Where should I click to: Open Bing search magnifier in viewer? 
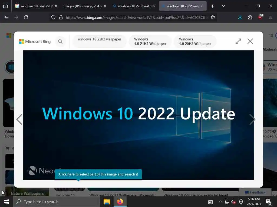pos(60,42)
